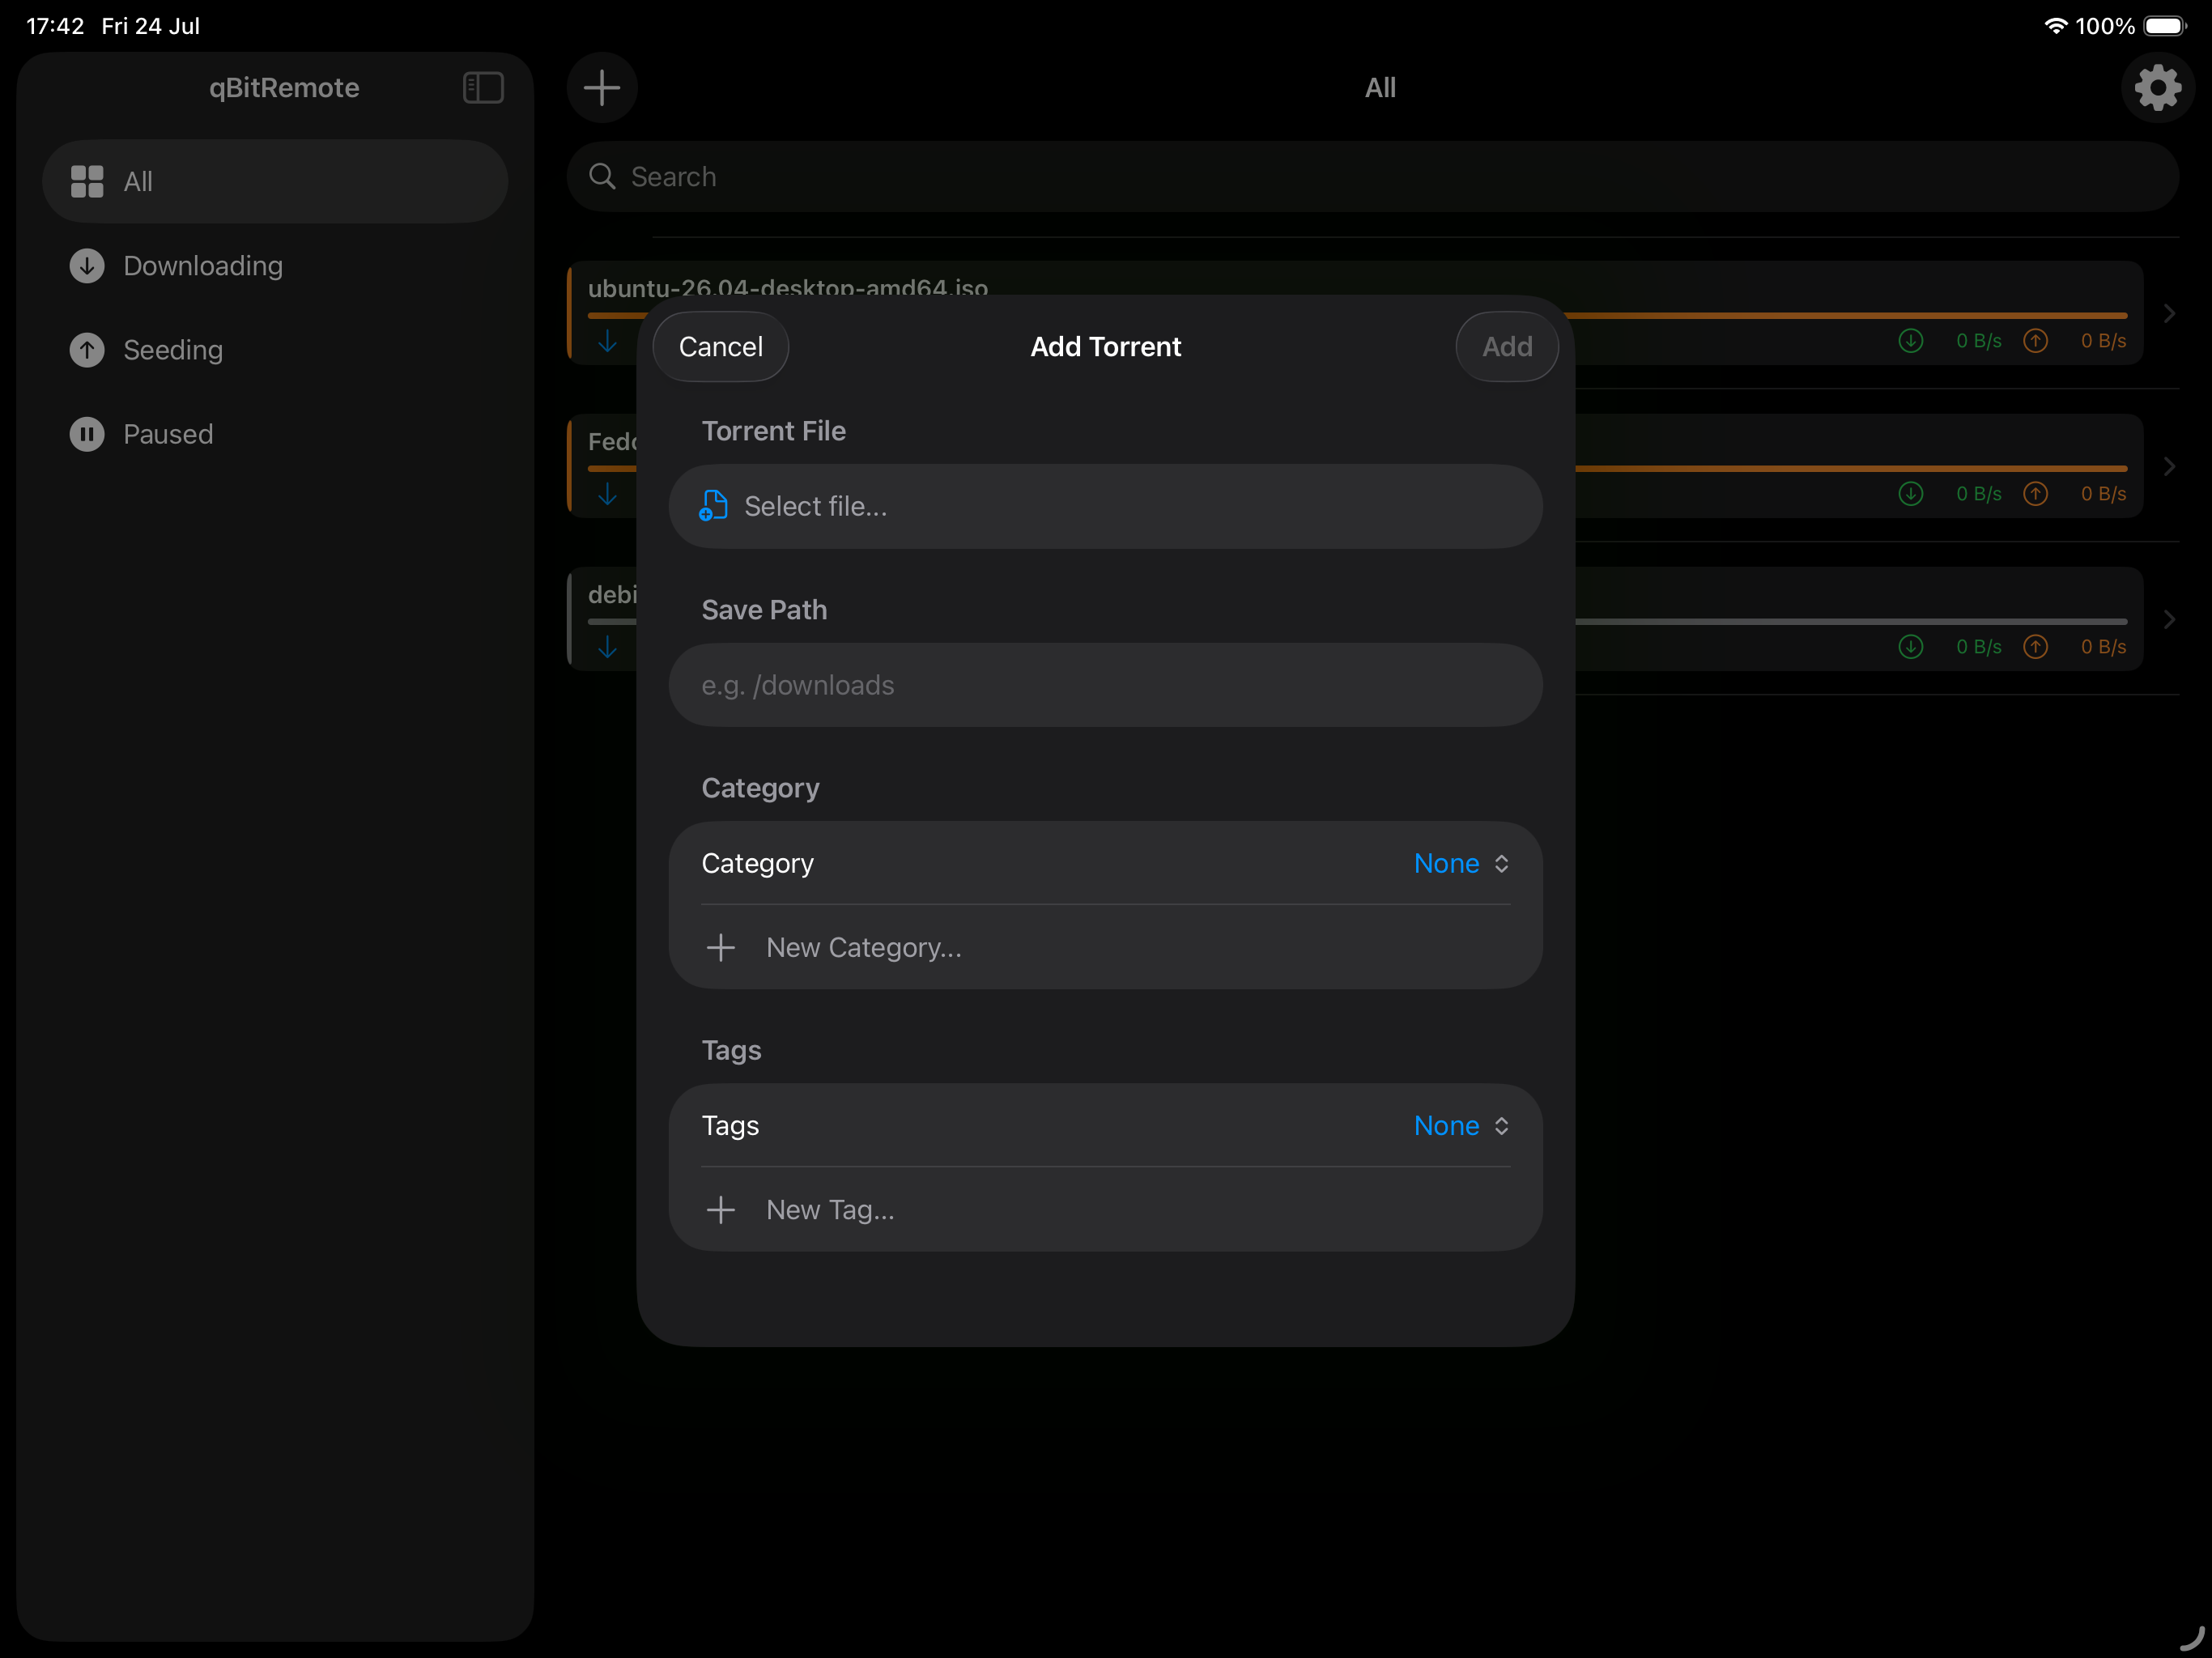
Task: Click ubuntu torrent's green download speed icon
Action: tap(1911, 341)
